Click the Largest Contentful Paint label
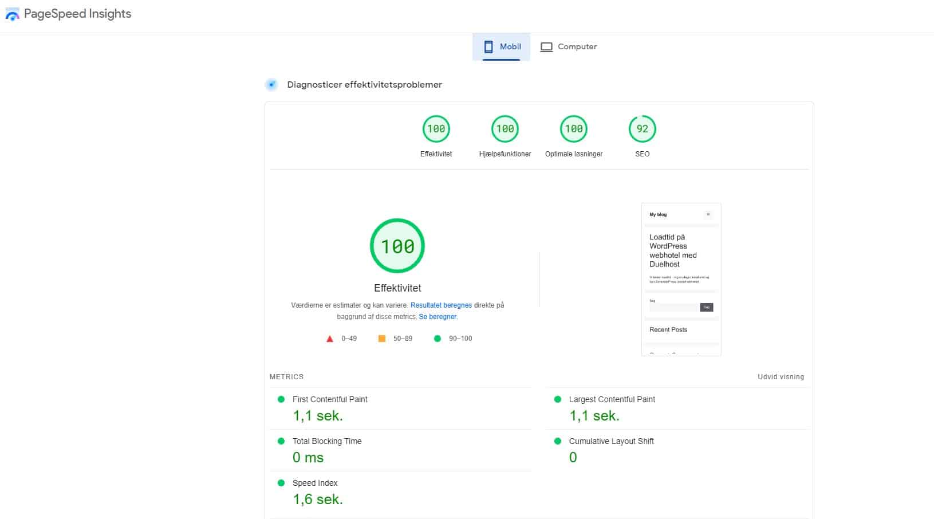The image size is (934, 519). click(x=612, y=399)
